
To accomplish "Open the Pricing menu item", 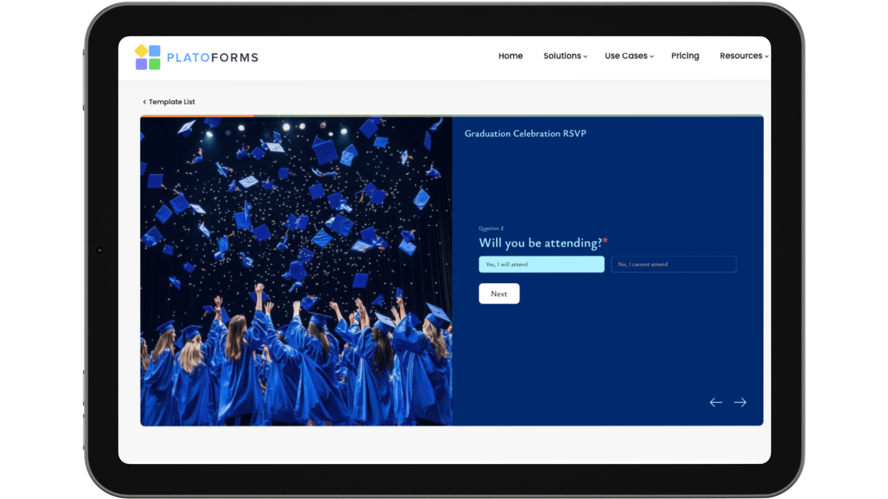I will pos(685,56).
